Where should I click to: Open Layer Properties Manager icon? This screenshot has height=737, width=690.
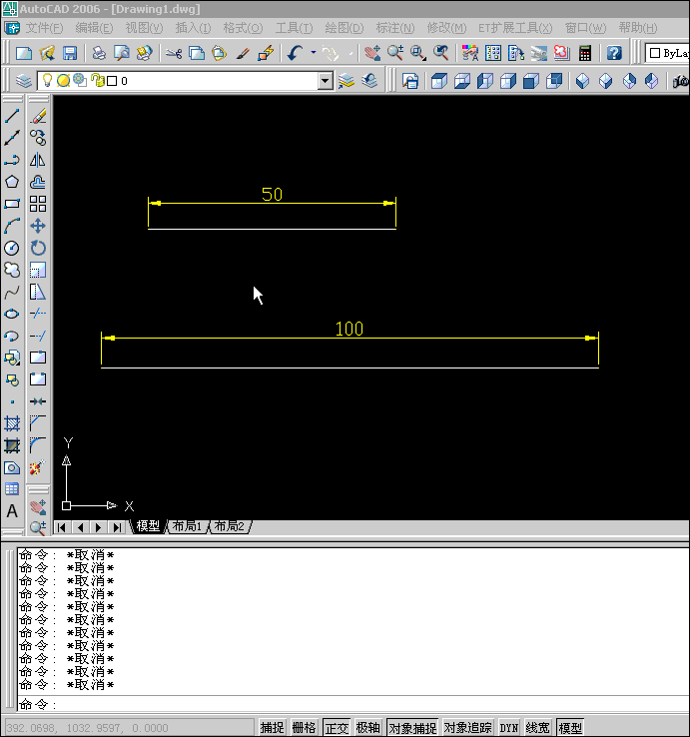(24, 81)
